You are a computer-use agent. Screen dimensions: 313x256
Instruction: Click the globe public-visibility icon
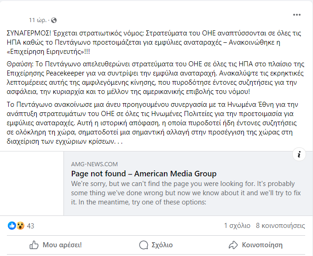point(54,20)
